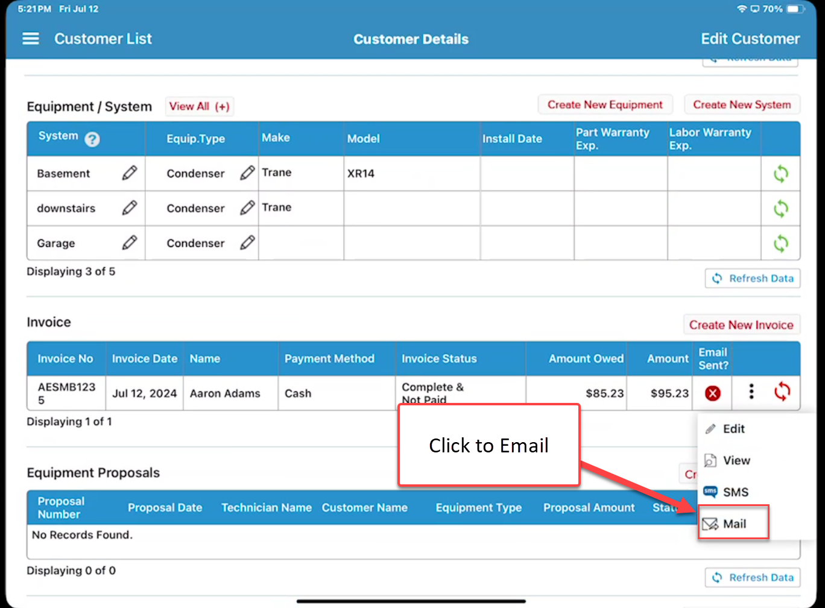Edit the Garage system pencil icon
Image resolution: width=825 pixels, height=608 pixels.
tap(129, 243)
